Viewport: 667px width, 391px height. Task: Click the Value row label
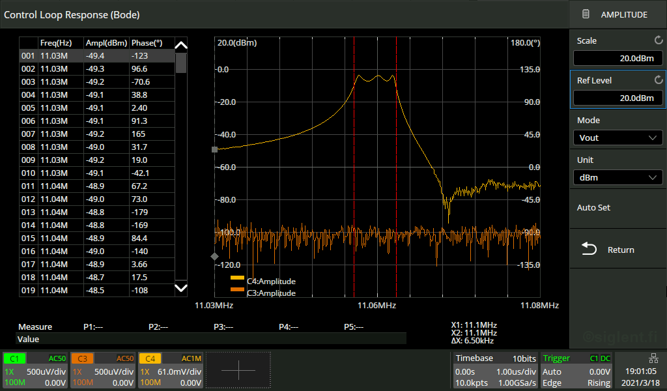28,339
